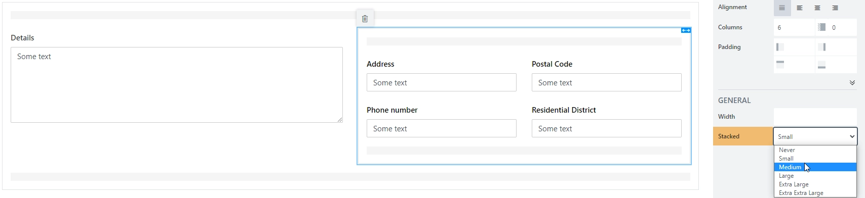Choose Extra Large from the Stacked list
The width and height of the screenshot is (865, 198).
(815, 184)
